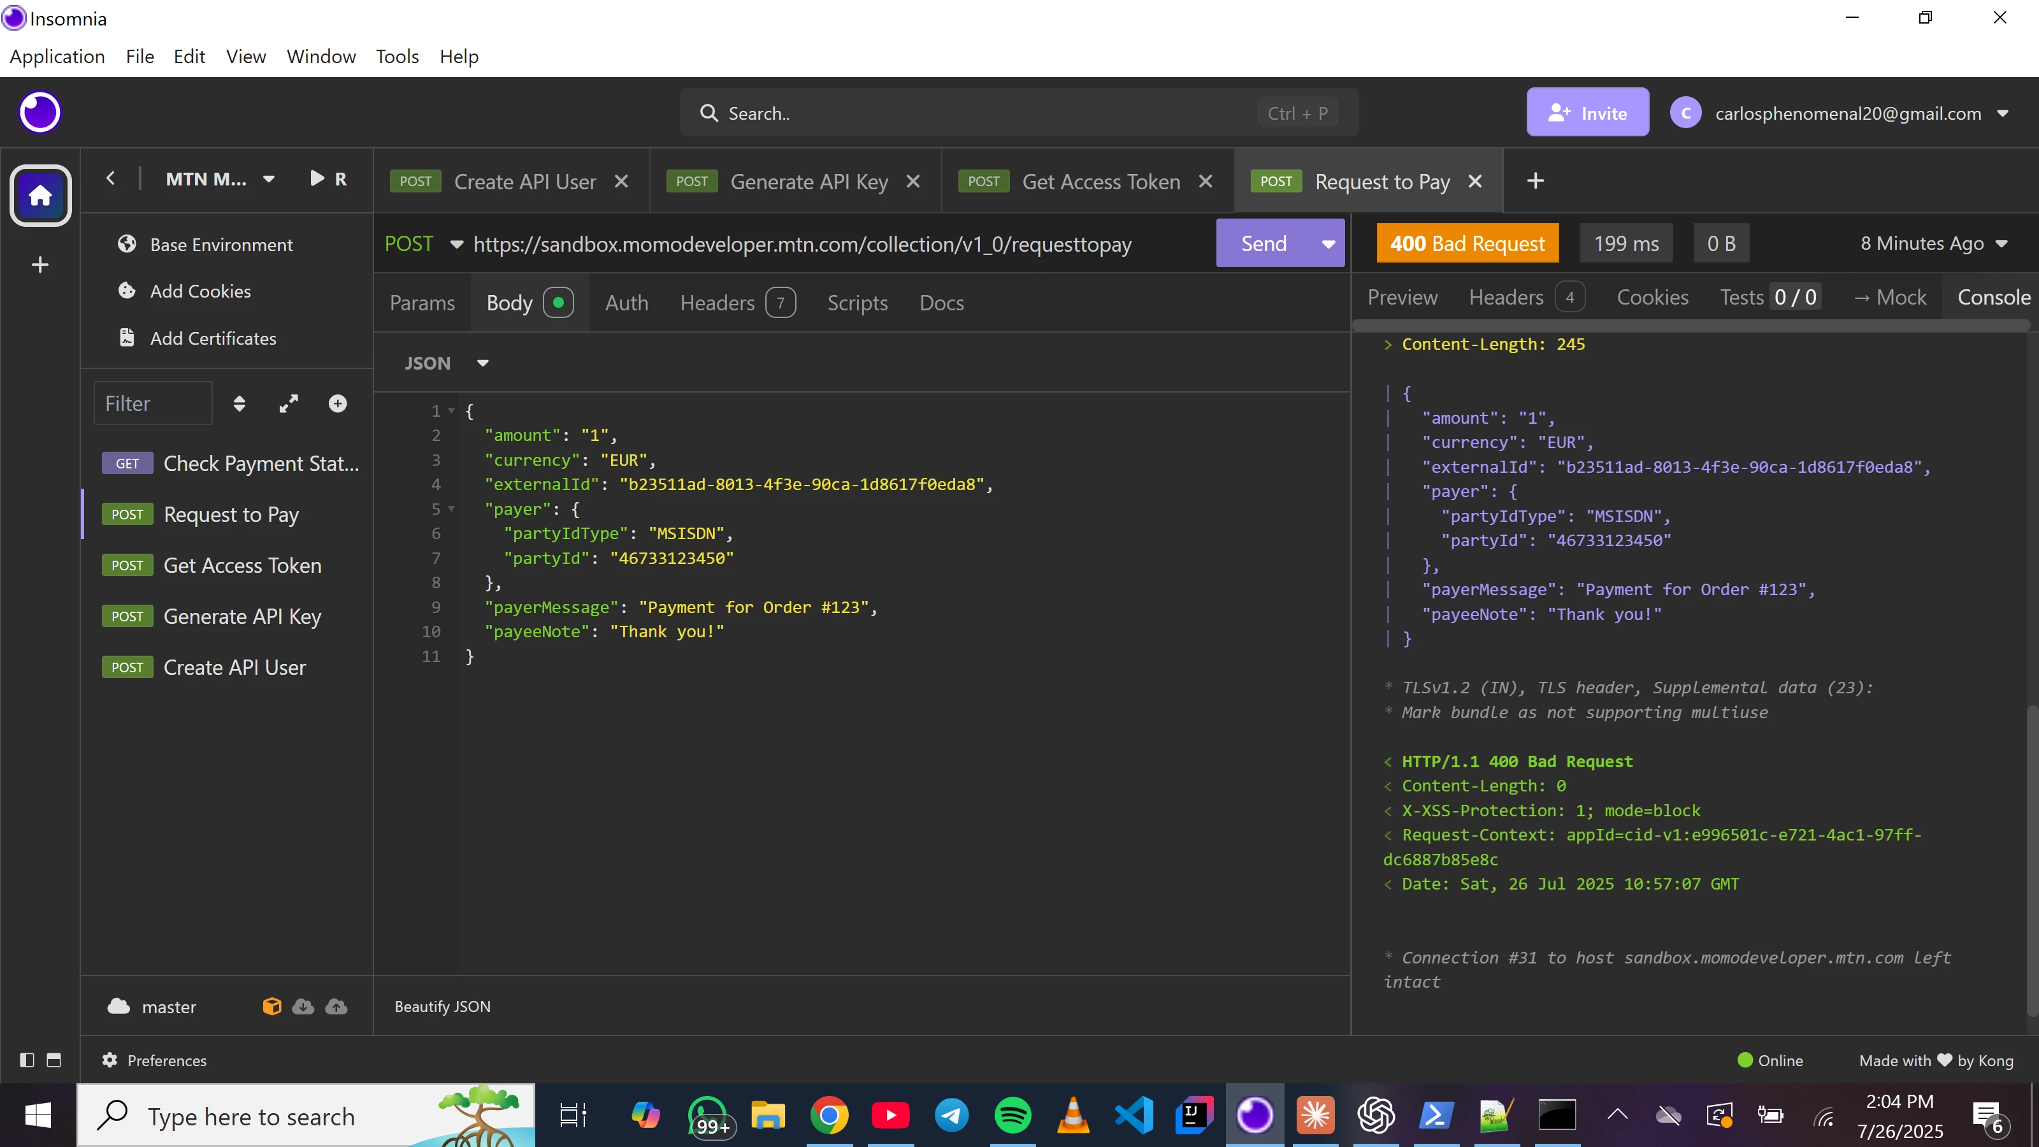This screenshot has width=2039, height=1147.
Task: Click the master branch button
Action: [153, 1006]
